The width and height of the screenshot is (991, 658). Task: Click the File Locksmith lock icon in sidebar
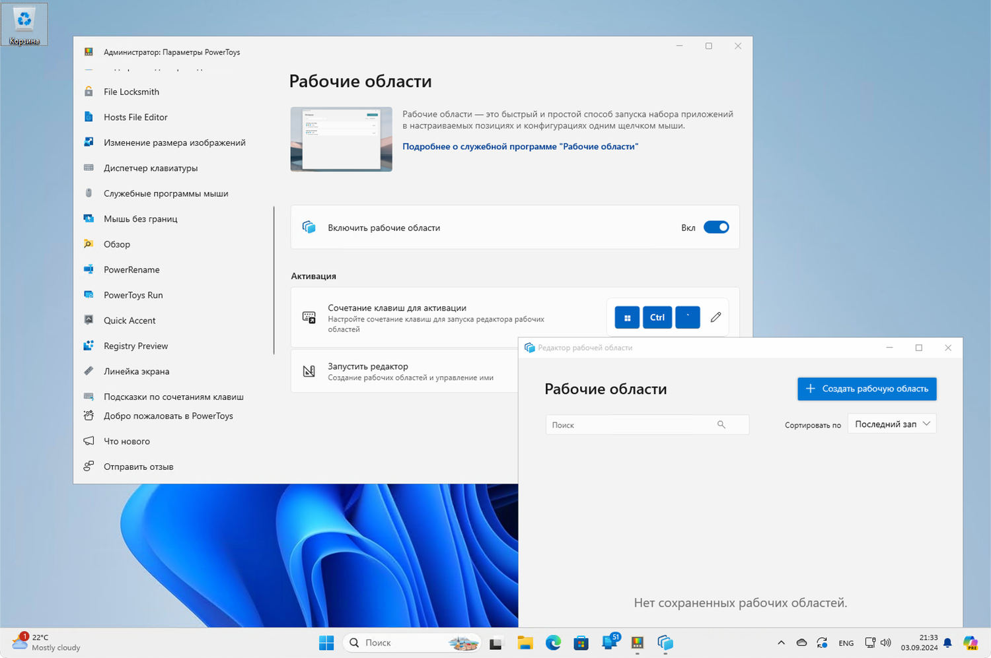pos(89,92)
